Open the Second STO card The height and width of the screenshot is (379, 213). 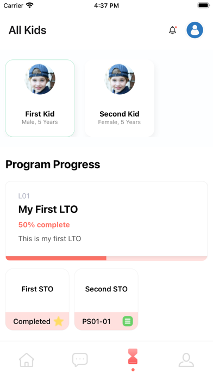point(106,299)
